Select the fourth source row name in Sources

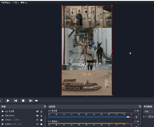13,124
